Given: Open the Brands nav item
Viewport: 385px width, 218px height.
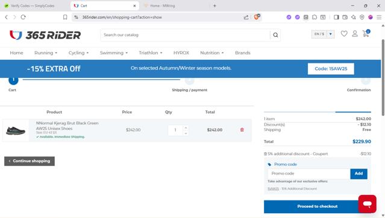Looking at the screenshot, I should coord(243,53).
